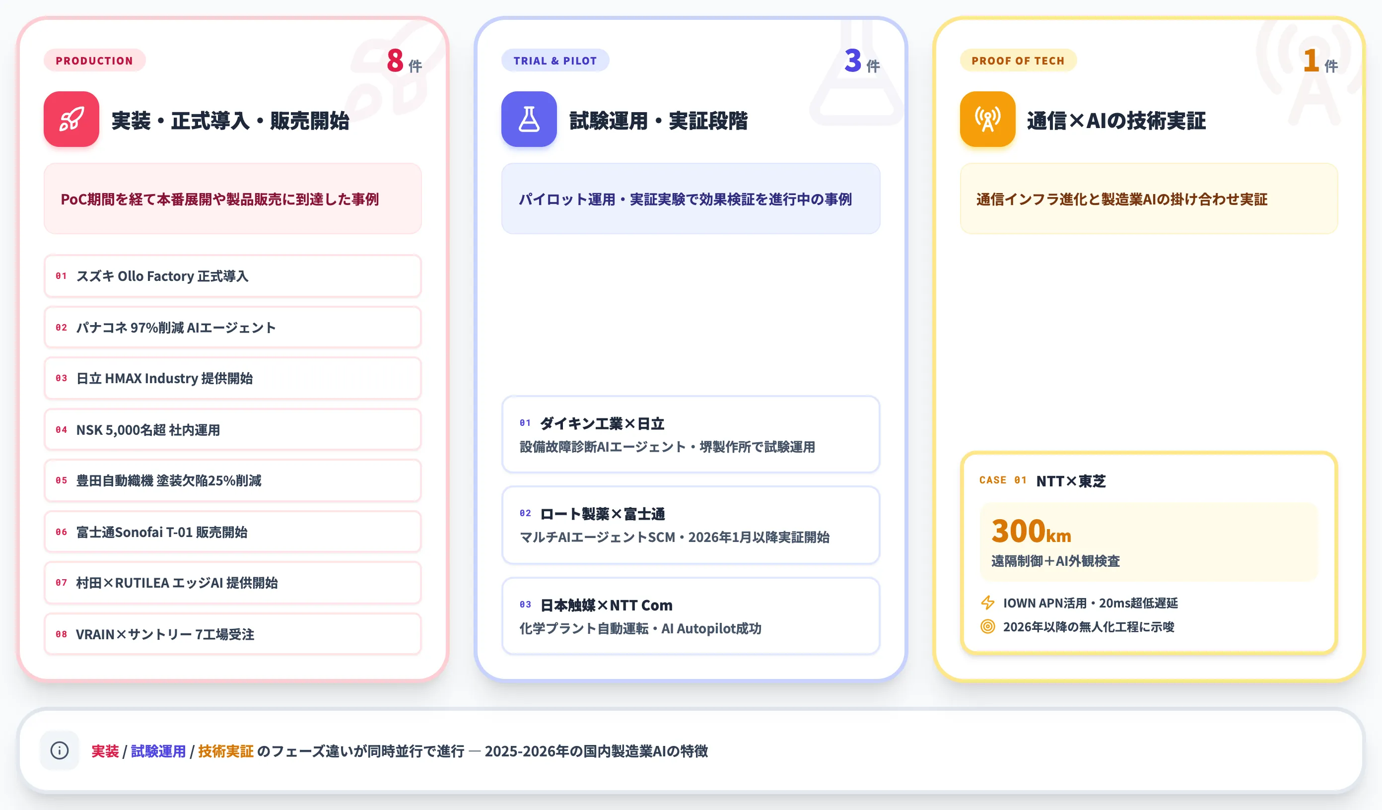Image resolution: width=1382 pixels, height=810 pixels.
Task: Click the target icon beside 2026年以降の無人化工程
Action: [987, 626]
